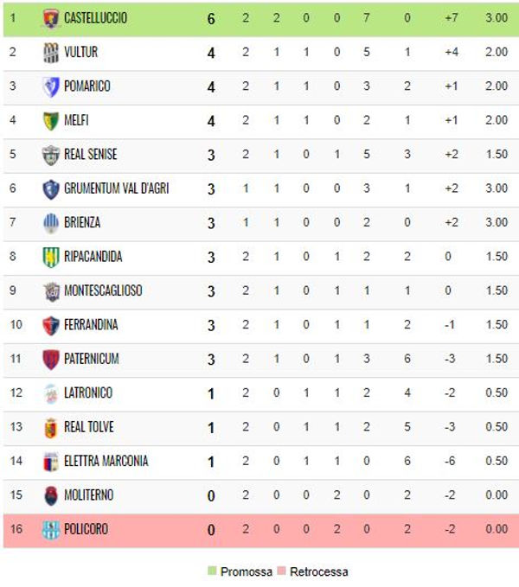The height and width of the screenshot is (587, 519).
Task: Click the Montescaglioso team badge
Action: (51, 290)
